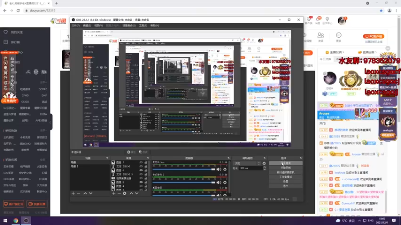The image size is (401, 225).
Task: Pop out the Controls dock panel
Action: tap(301, 158)
